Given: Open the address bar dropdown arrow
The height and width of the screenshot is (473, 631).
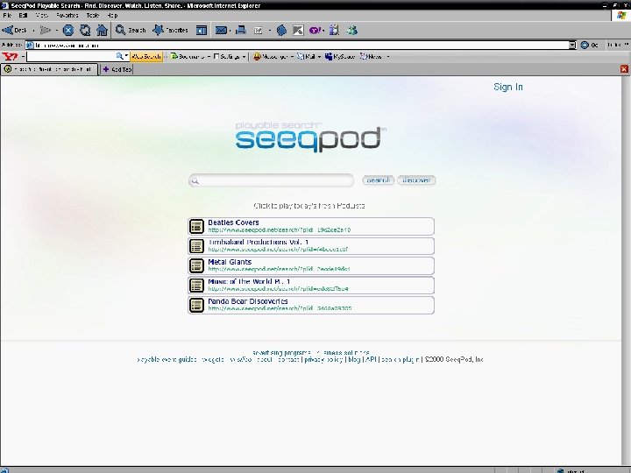Looking at the screenshot, I should click(572, 45).
